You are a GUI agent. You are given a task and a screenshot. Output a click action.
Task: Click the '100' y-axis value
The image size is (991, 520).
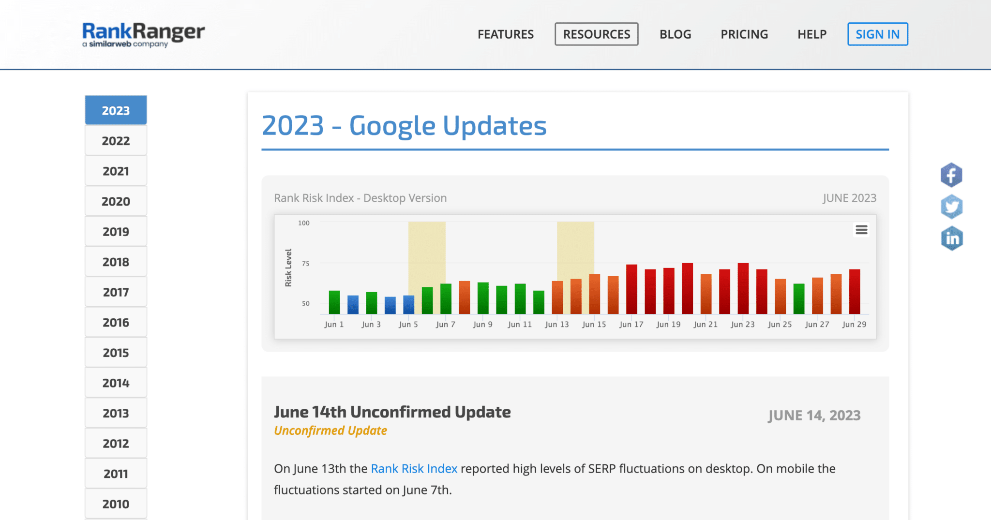[x=304, y=223]
